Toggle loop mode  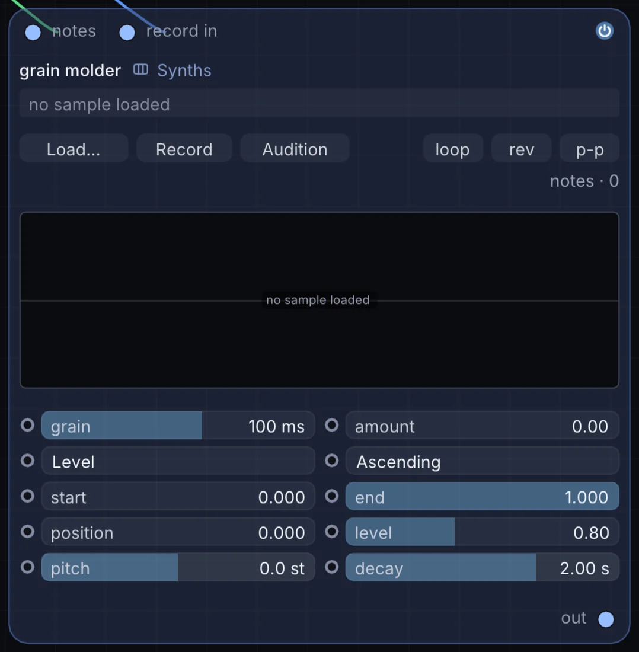pos(453,148)
